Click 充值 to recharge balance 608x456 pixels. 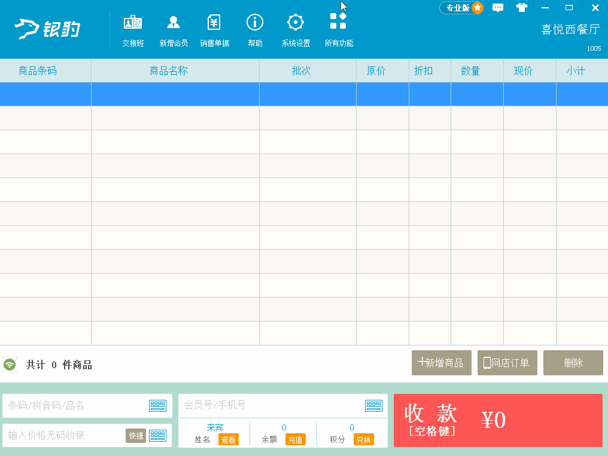(x=295, y=439)
